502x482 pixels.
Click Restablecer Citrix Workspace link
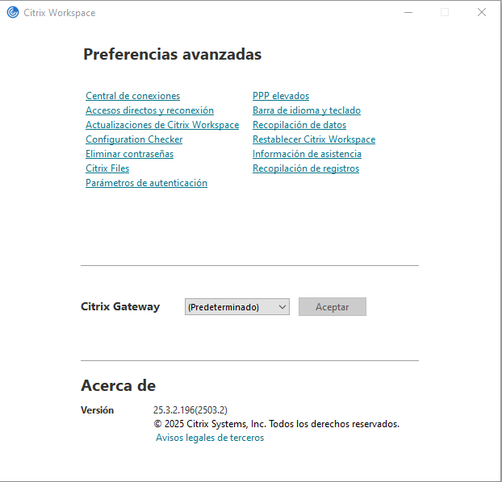click(x=314, y=139)
